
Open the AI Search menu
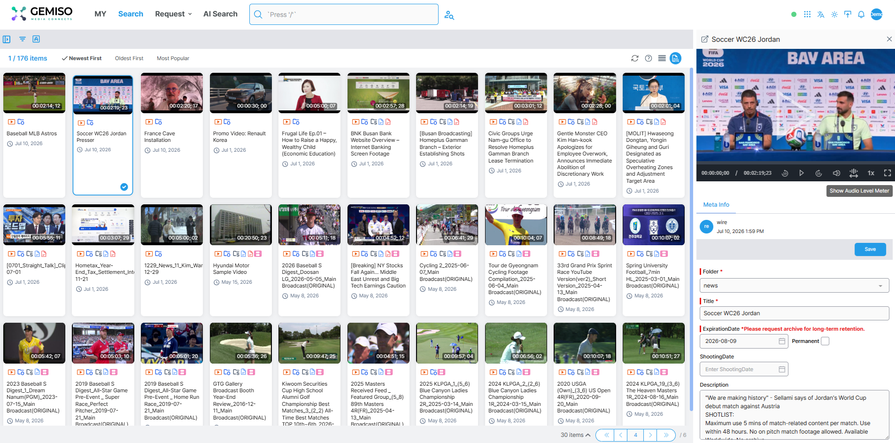point(220,14)
